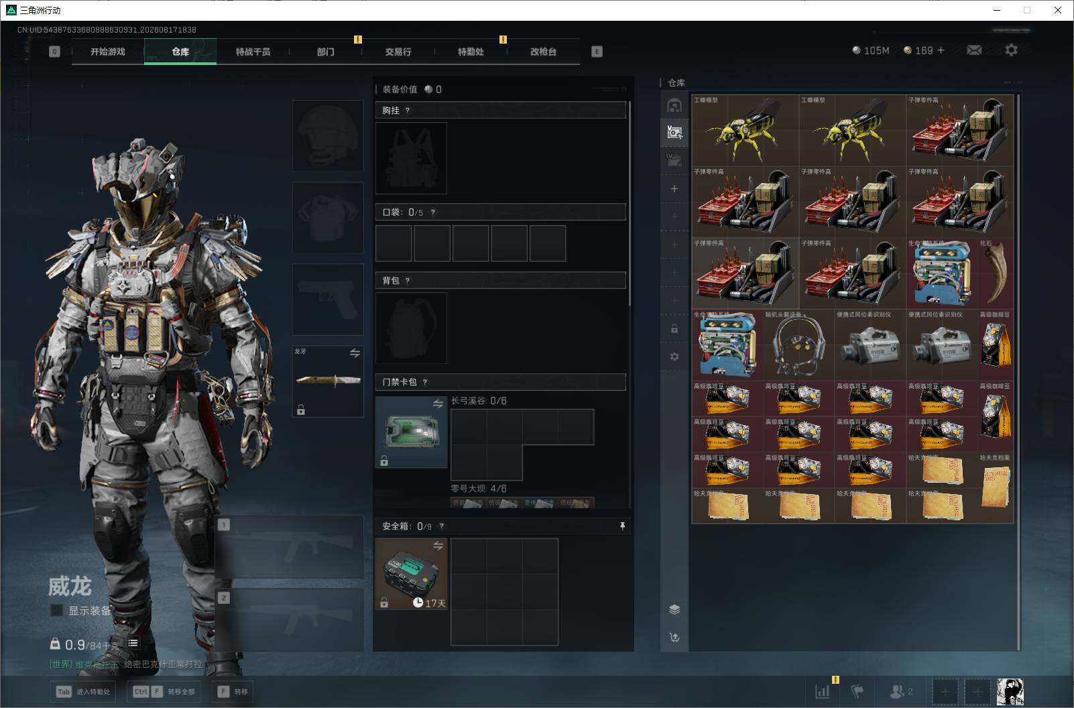Select the empty chest rig slot under 胸挂
The height and width of the screenshot is (708, 1074).
point(411,158)
